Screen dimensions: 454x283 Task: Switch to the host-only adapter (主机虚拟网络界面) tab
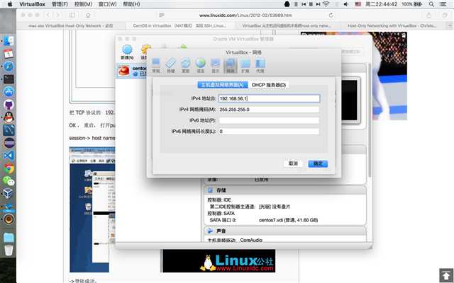223,85
